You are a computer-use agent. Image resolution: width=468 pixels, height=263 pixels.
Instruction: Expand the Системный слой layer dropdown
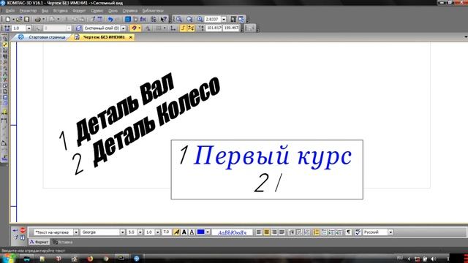(x=124, y=28)
